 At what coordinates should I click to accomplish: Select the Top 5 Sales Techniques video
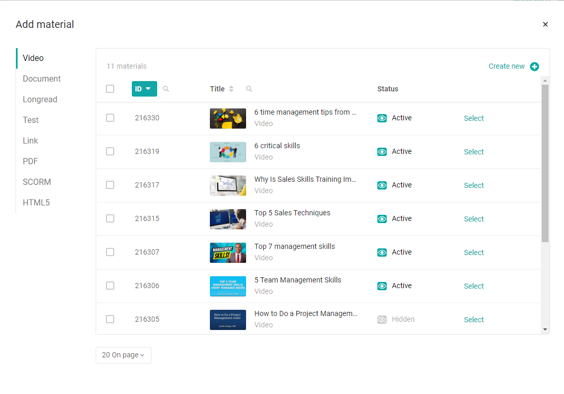point(474,219)
